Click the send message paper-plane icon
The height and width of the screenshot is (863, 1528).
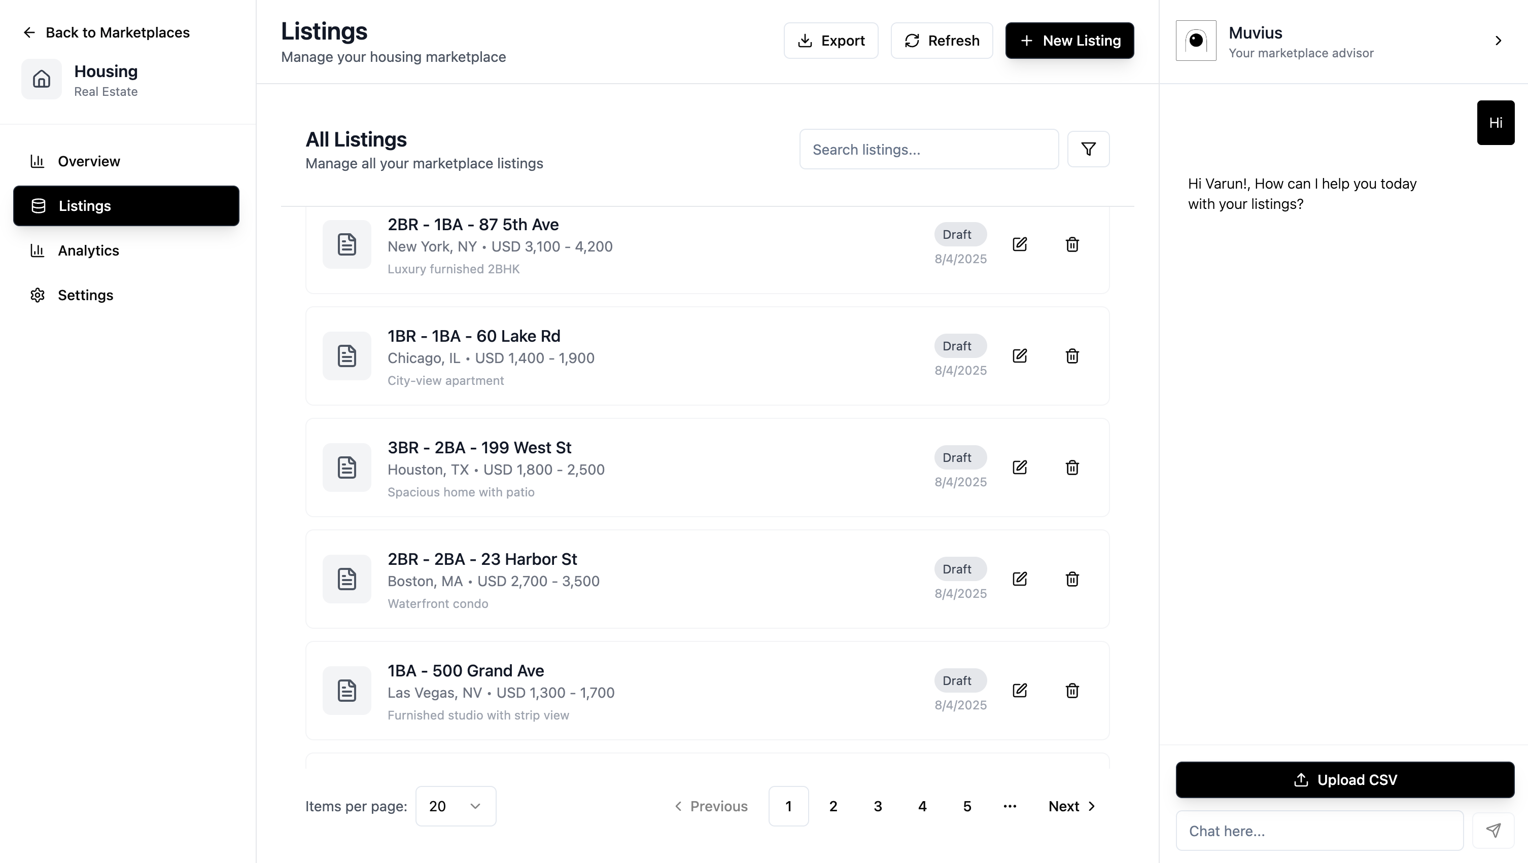(x=1493, y=831)
